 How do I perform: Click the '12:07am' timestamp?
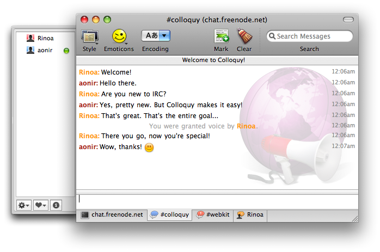(x=343, y=146)
